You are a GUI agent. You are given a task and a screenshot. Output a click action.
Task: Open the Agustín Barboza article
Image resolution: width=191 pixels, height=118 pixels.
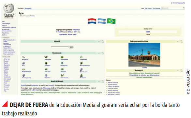113,84
